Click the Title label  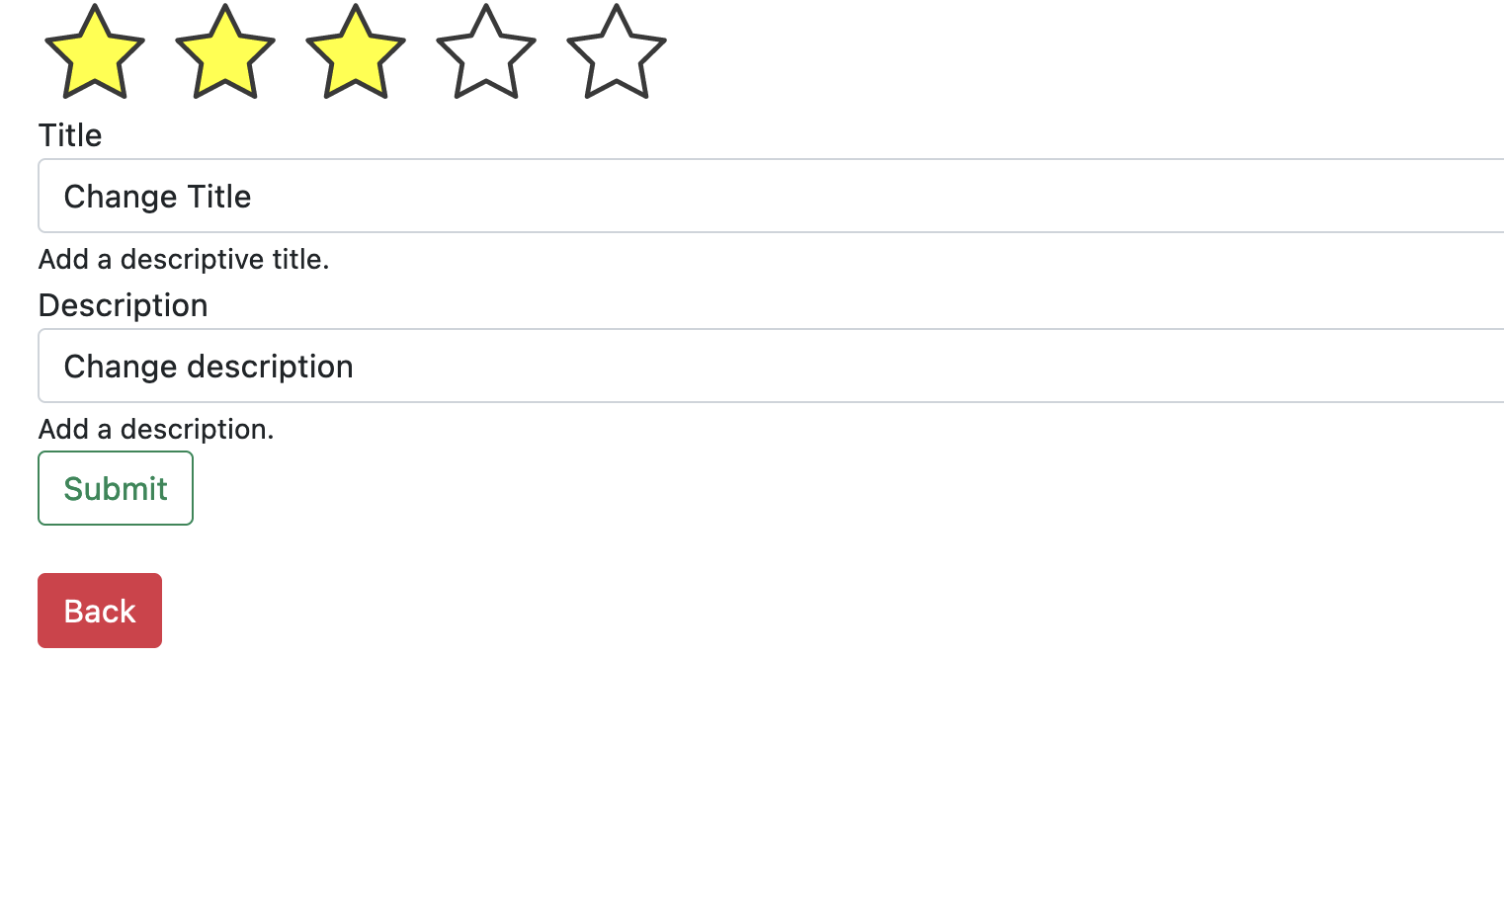[x=69, y=135]
